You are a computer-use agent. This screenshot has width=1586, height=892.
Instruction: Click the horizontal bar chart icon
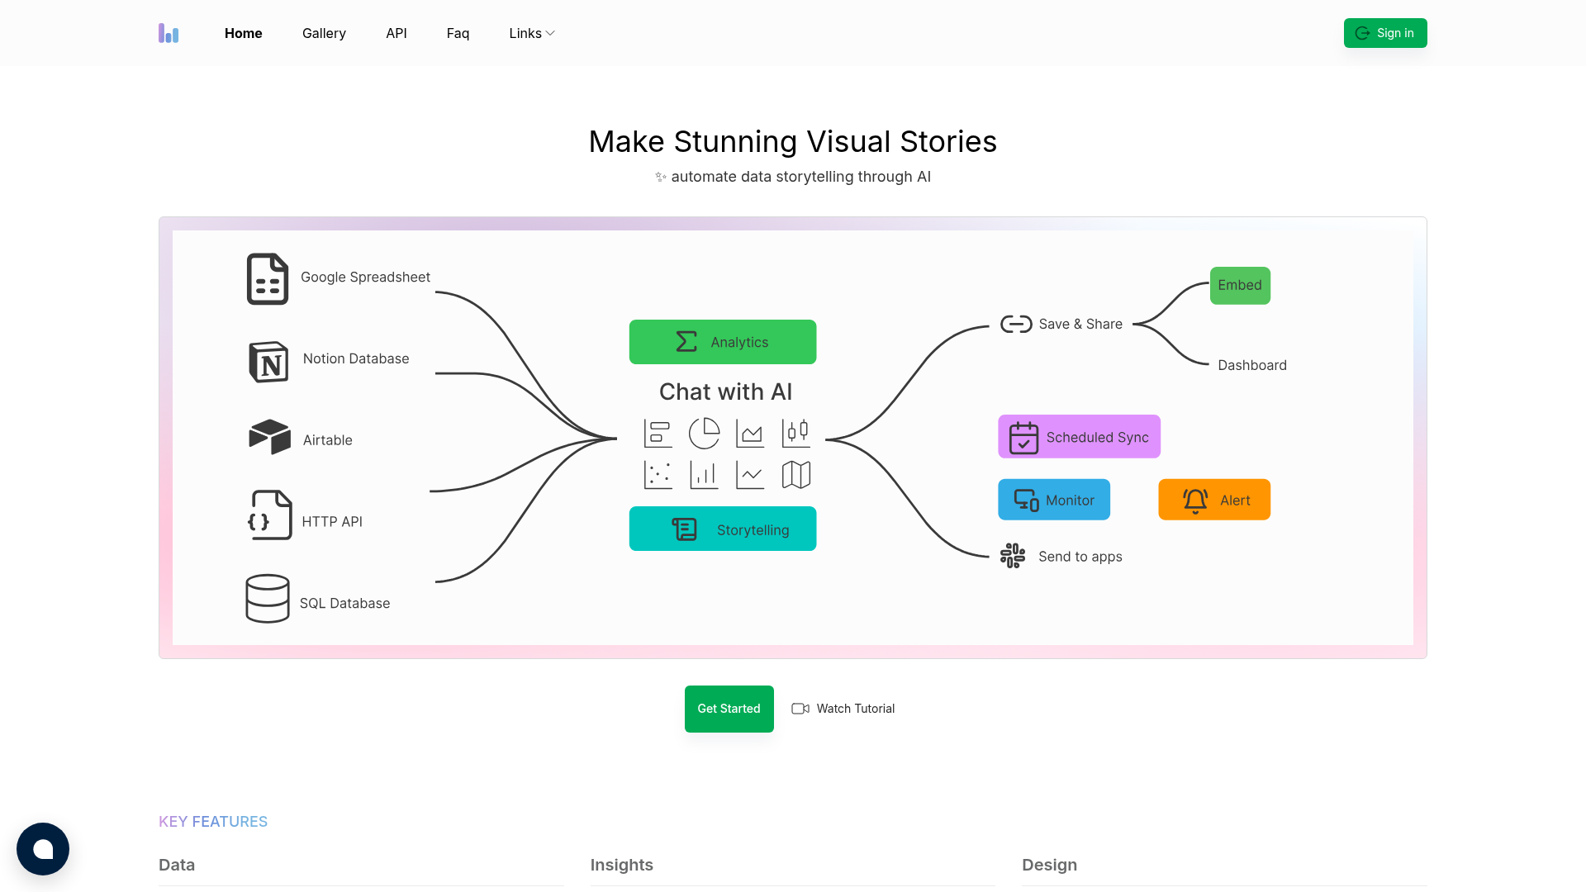point(658,434)
